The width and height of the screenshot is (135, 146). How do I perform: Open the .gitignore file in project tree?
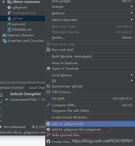(x=20, y=7)
